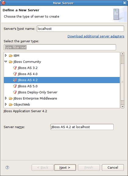Open Download additional server adapters link
The image size is (128, 176).
(96, 36)
